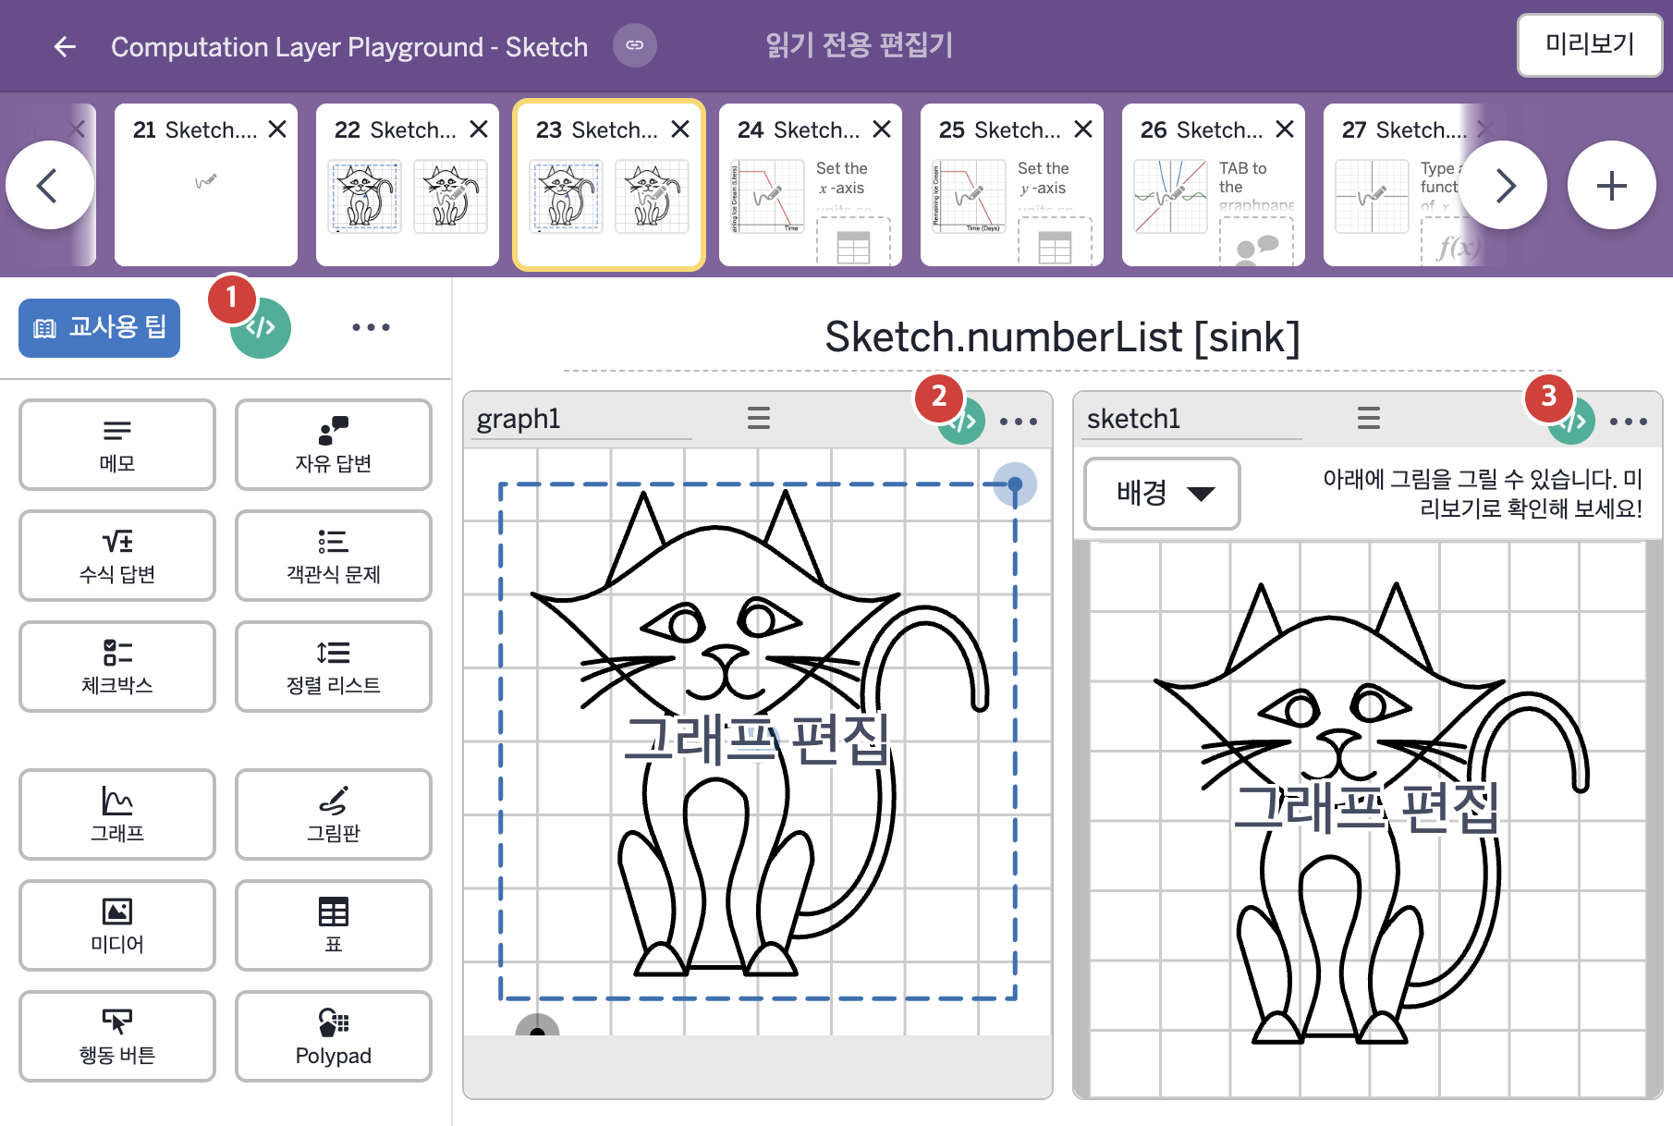
Task: Add a 정렬 리스트 ordered list
Action: click(334, 667)
